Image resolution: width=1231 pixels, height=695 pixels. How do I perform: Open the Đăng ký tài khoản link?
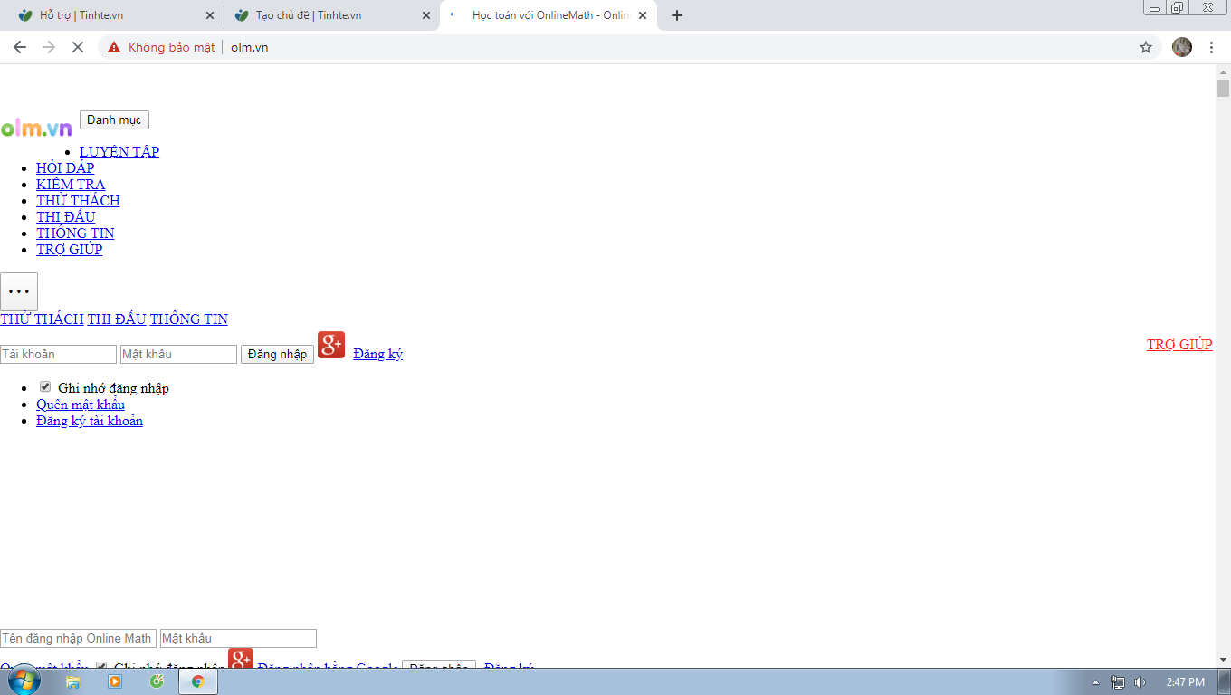click(90, 421)
